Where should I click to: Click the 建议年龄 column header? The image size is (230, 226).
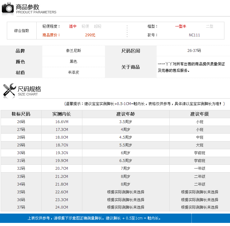126,114
